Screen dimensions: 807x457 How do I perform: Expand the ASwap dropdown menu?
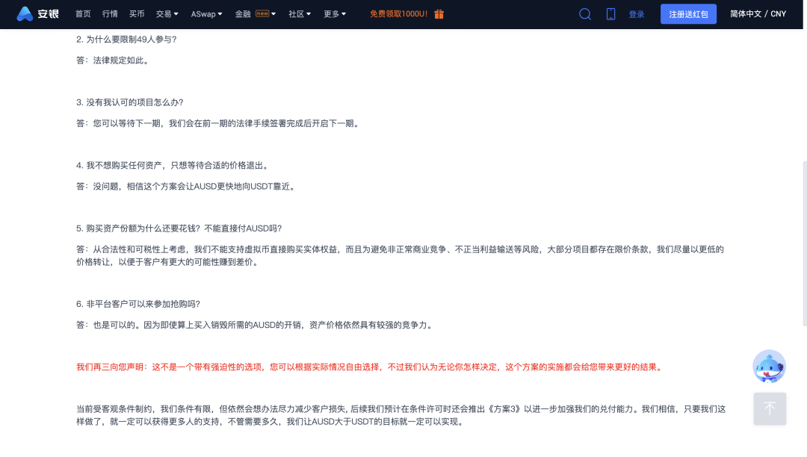(x=206, y=14)
